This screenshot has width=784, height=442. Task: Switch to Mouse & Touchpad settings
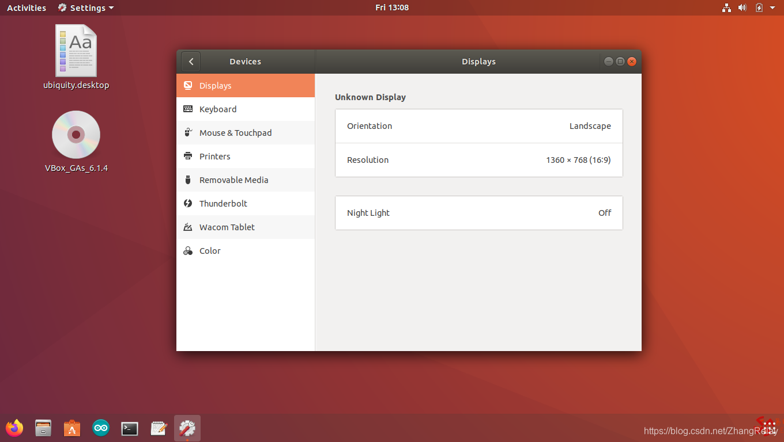pos(246,132)
